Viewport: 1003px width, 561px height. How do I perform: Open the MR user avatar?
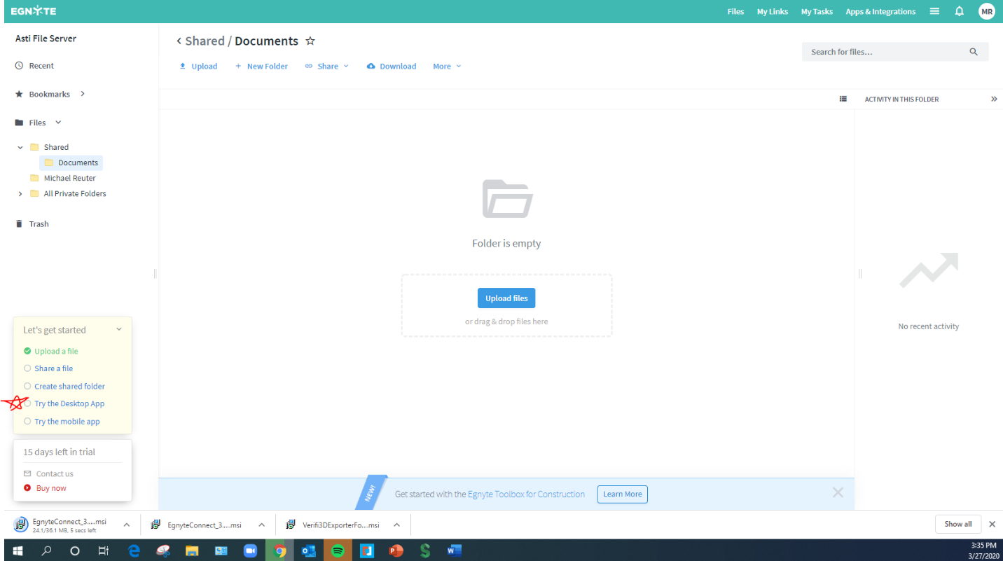click(987, 11)
